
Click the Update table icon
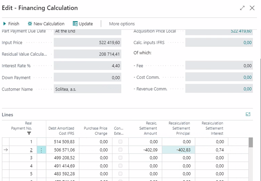(x=75, y=24)
